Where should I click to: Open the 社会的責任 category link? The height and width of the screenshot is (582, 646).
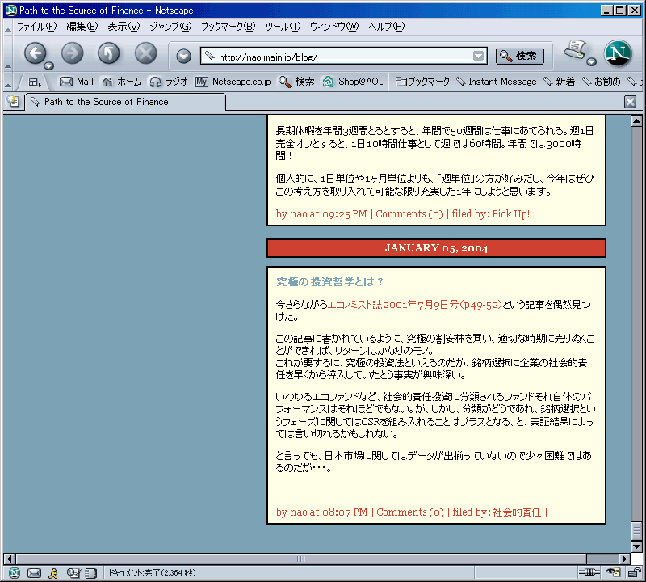[517, 512]
